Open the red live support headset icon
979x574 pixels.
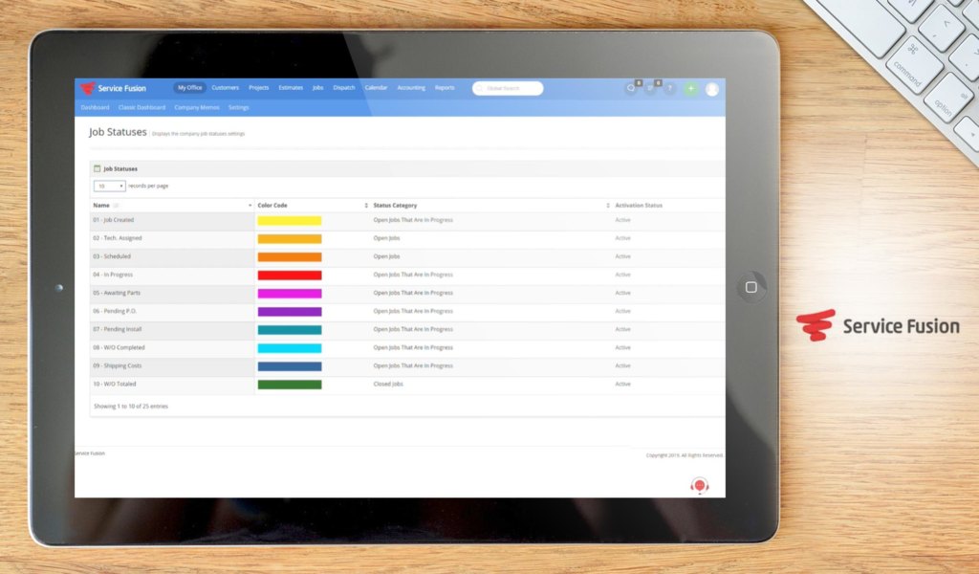point(700,486)
